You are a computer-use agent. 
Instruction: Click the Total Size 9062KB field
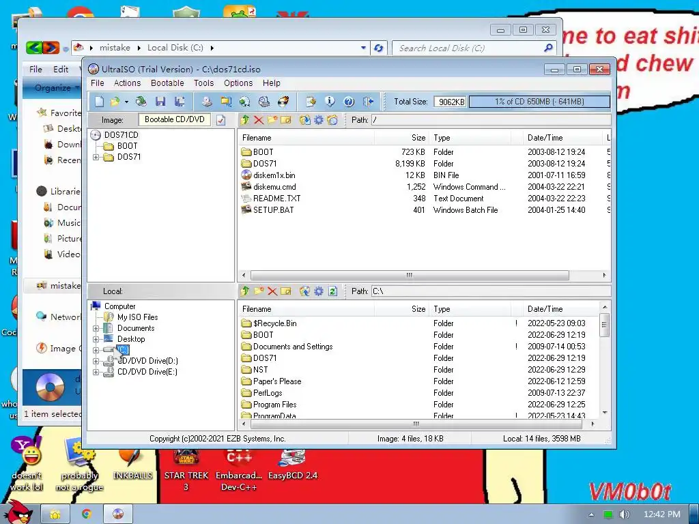click(451, 102)
